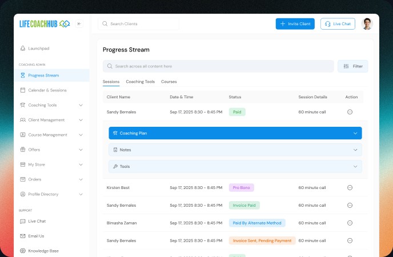The height and width of the screenshot is (257, 393).
Task: Click the Invoice Paid status badge
Action: click(x=244, y=206)
